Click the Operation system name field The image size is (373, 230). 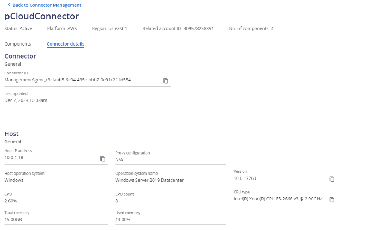coord(146,180)
